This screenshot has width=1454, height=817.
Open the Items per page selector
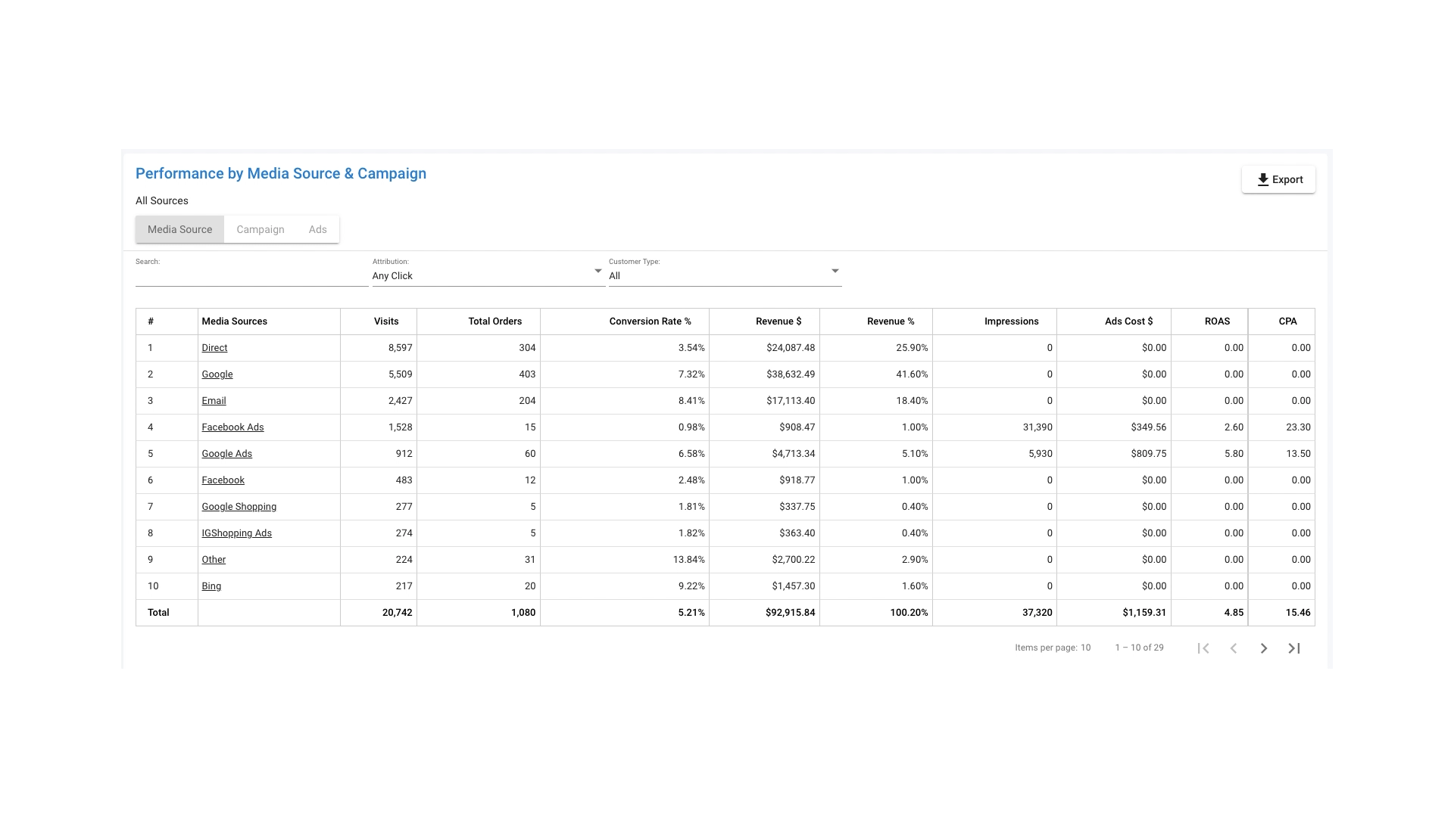click(1085, 648)
